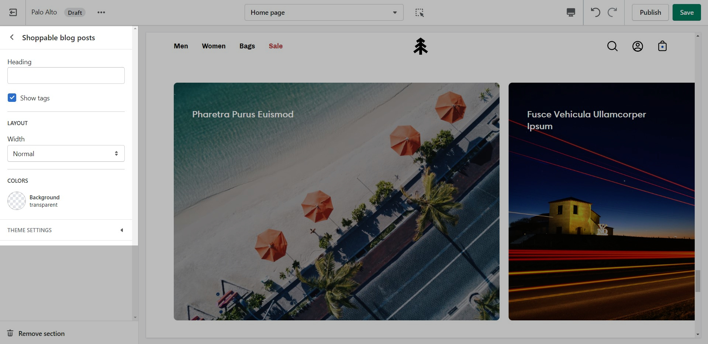Image resolution: width=708 pixels, height=344 pixels.
Task: Go back from Shoppable blog posts
Action: pyautogui.click(x=12, y=37)
